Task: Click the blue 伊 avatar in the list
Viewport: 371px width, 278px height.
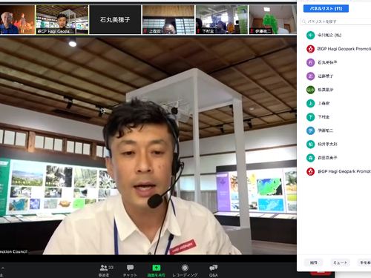Action: [x=310, y=130]
